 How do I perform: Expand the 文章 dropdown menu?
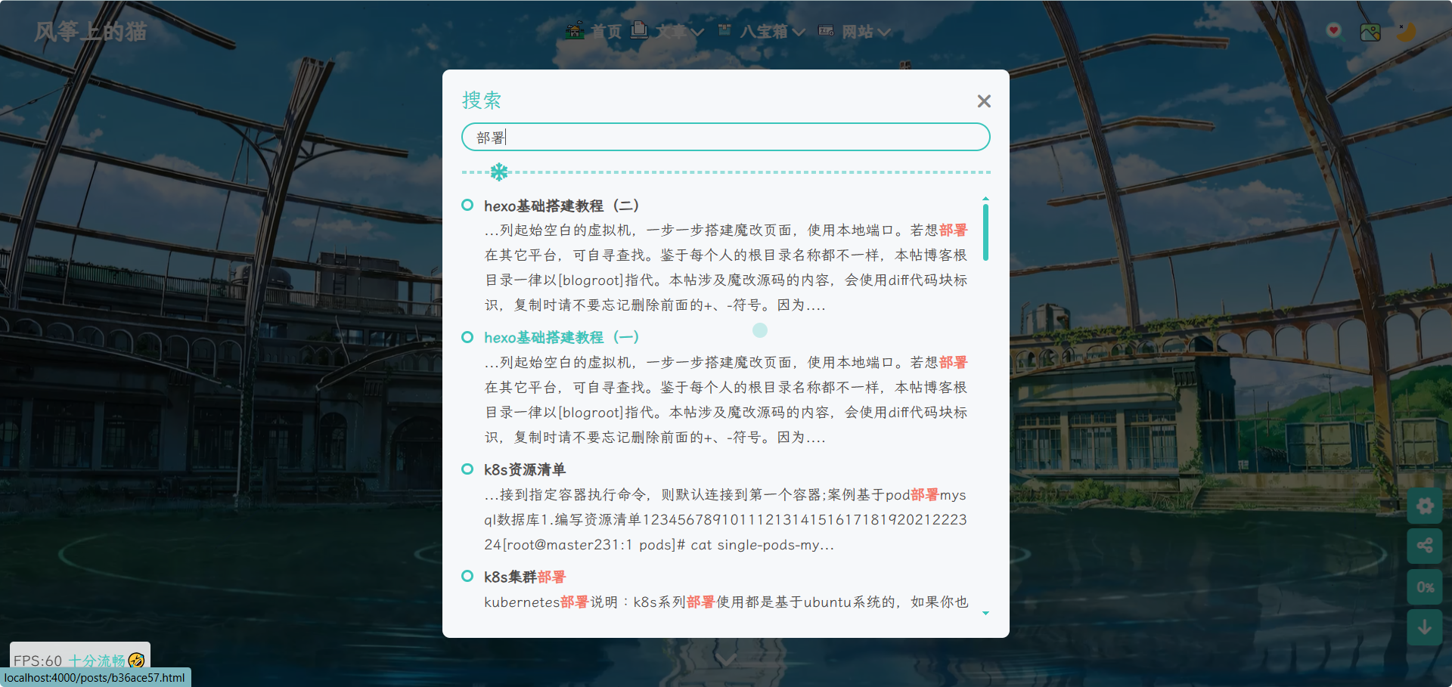669,31
